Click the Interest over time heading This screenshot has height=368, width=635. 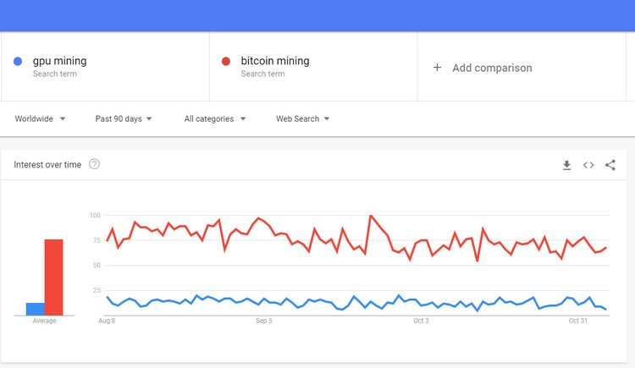(x=47, y=164)
